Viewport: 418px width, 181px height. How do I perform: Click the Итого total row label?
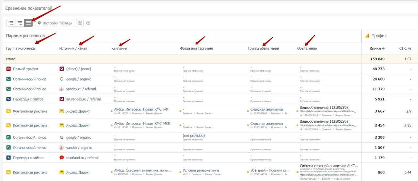pos(11,59)
